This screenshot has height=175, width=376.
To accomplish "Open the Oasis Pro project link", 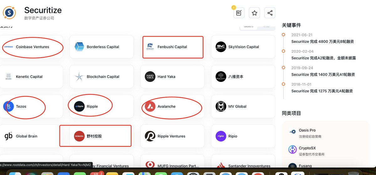I will 307,130.
